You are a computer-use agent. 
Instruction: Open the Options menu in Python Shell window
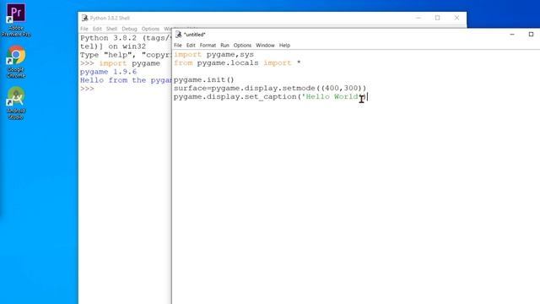pyautogui.click(x=150, y=29)
